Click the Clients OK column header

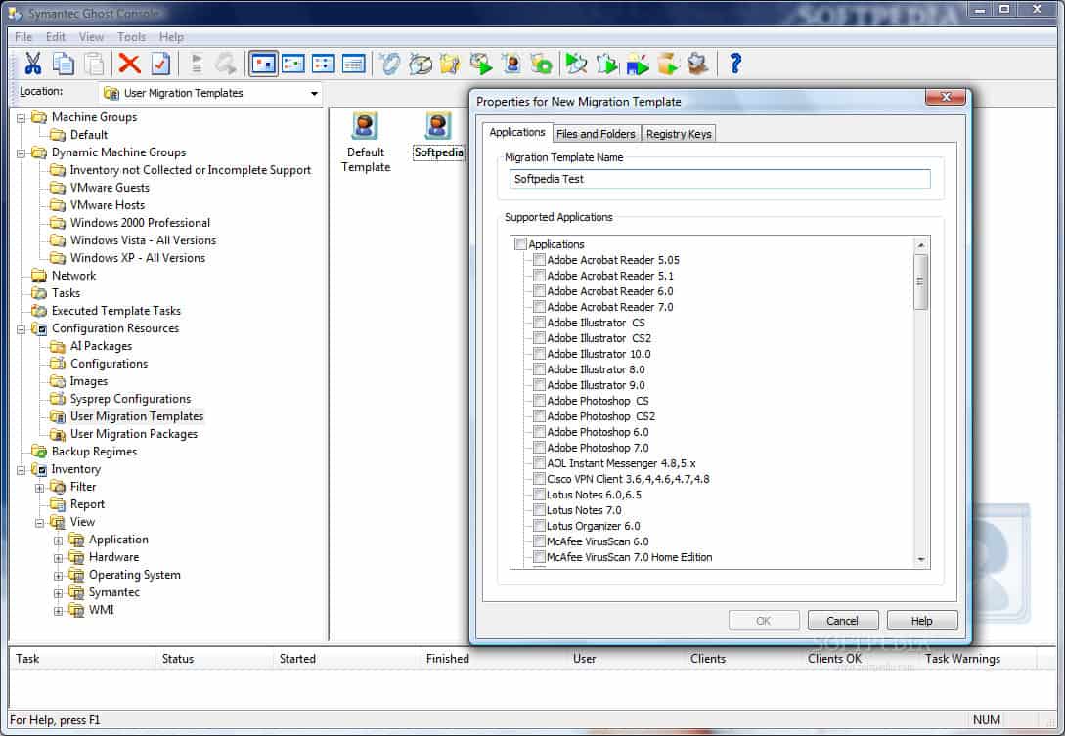[834, 658]
